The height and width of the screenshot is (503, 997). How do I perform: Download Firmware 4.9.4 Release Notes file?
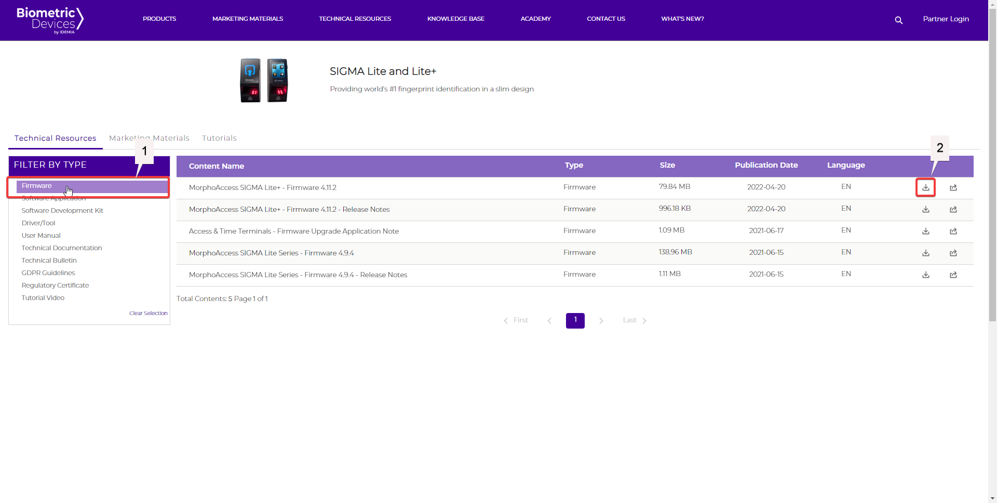[x=925, y=275]
